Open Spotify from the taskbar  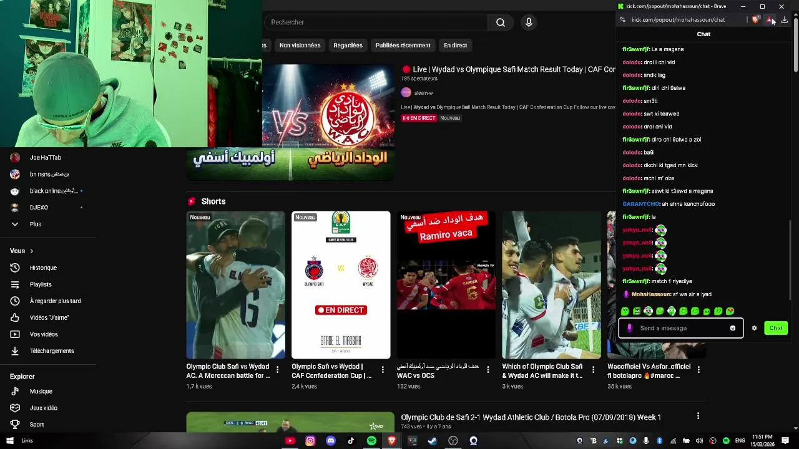point(371,441)
